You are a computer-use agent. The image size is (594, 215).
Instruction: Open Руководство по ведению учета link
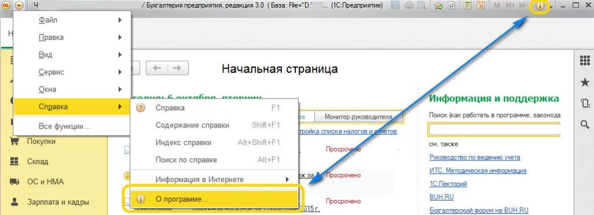point(475,157)
